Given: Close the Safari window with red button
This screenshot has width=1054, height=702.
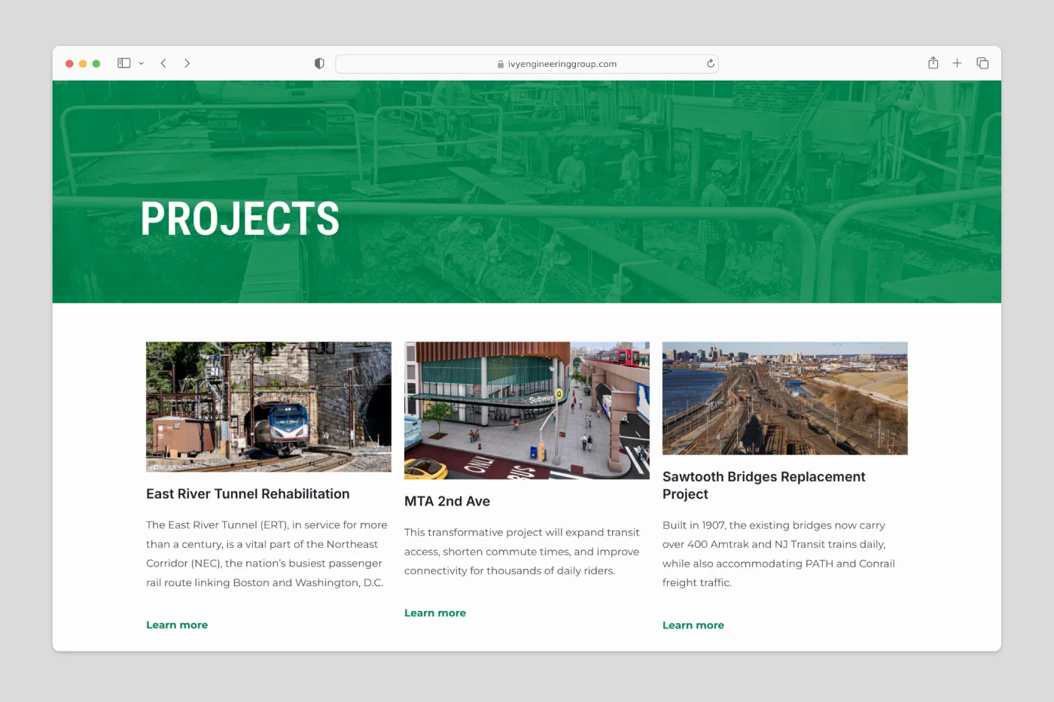Looking at the screenshot, I should pos(69,64).
